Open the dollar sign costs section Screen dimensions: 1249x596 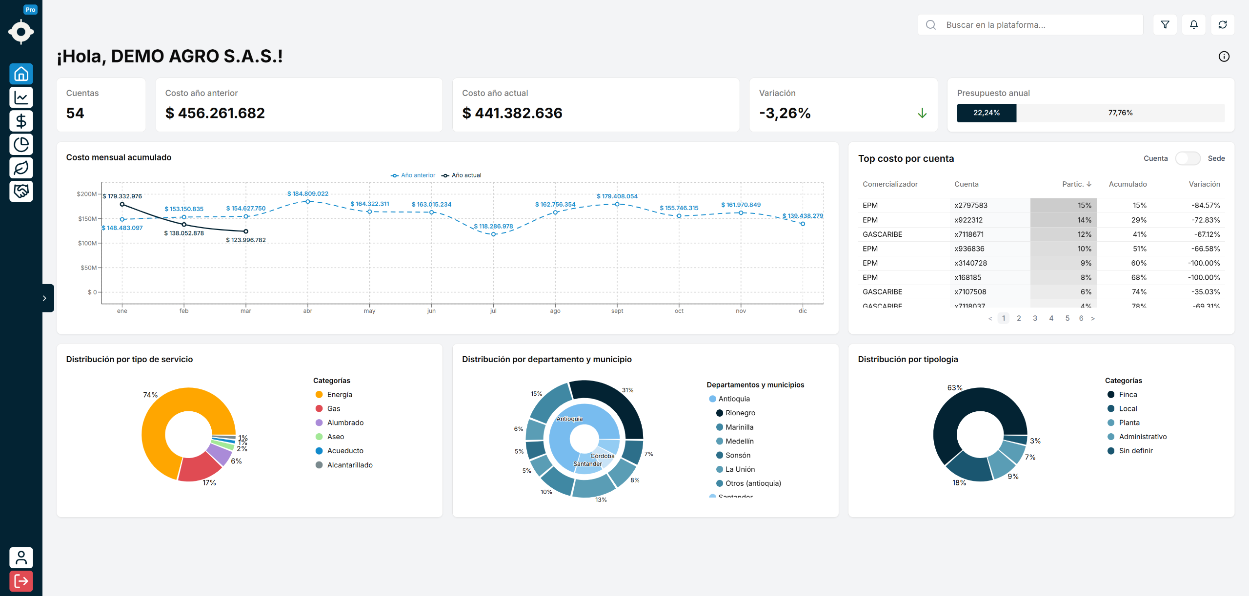tap(21, 121)
